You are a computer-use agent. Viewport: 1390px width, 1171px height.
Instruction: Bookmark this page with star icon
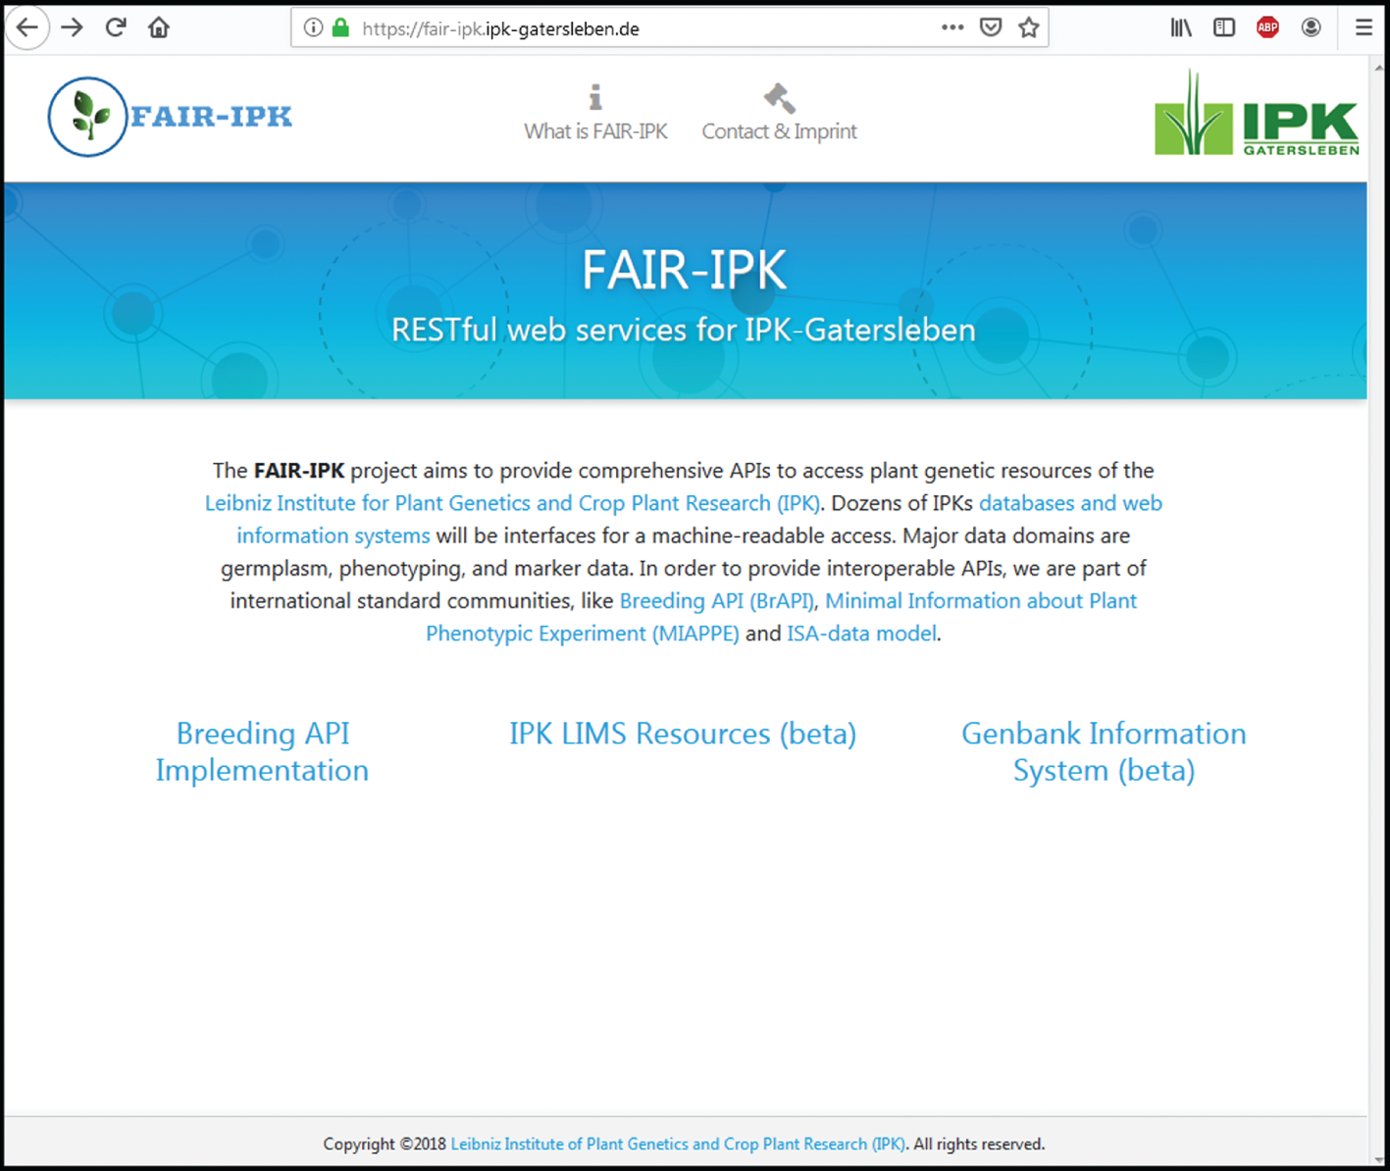[x=1028, y=27]
